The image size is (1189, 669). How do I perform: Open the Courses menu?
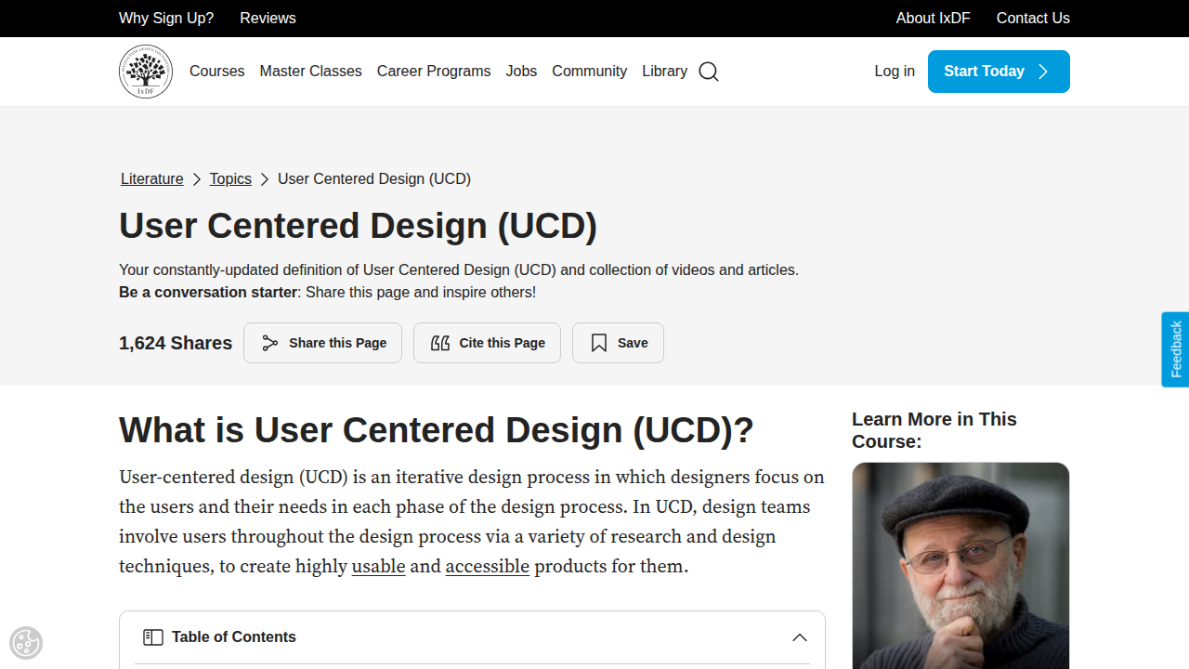click(217, 72)
